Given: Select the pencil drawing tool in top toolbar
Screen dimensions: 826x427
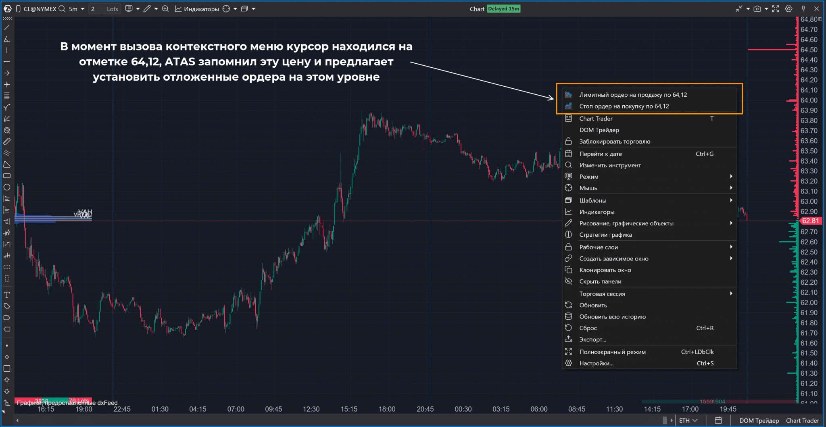Looking at the screenshot, I should [x=147, y=9].
